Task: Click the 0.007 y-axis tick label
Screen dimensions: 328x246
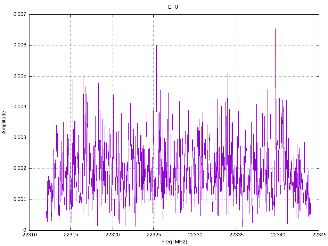Action: pos(20,14)
